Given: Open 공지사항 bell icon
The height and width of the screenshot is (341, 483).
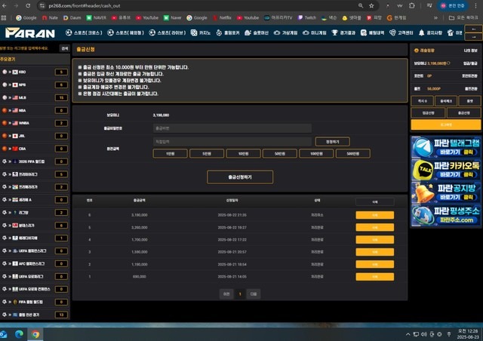Looking at the screenshot, I should click(421, 32).
